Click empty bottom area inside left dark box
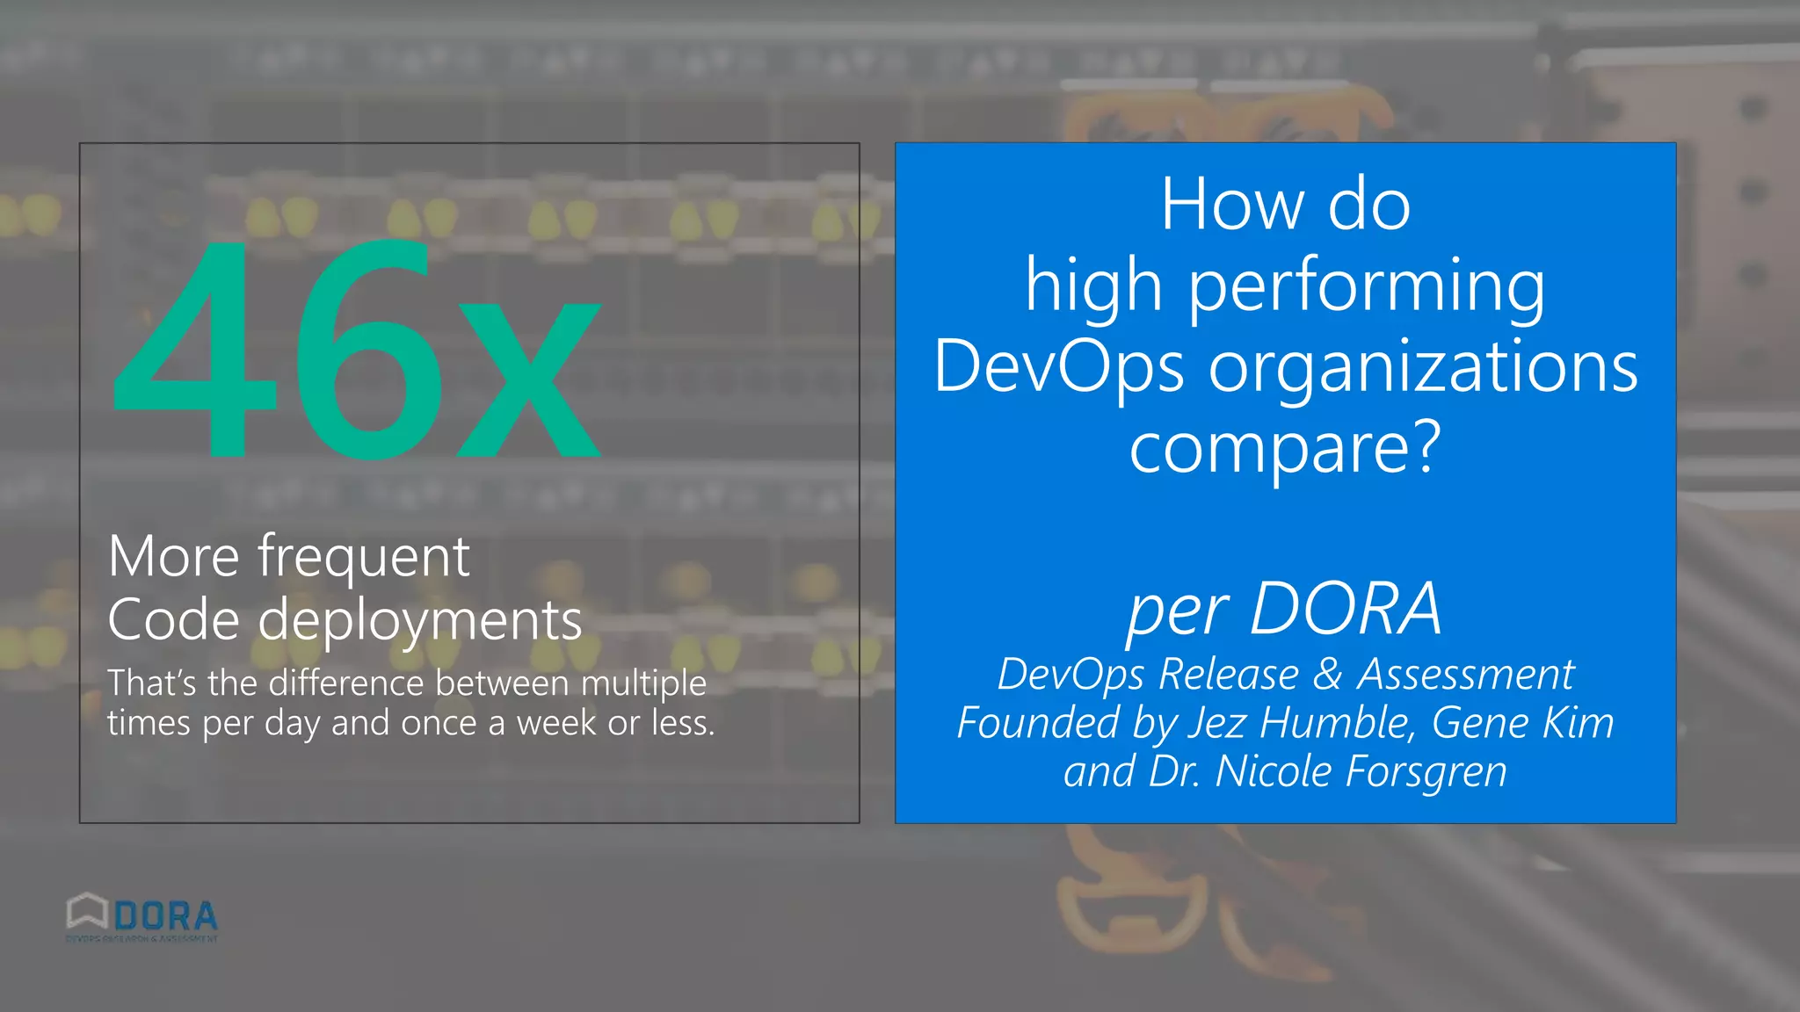This screenshot has width=1800, height=1012. click(468, 782)
